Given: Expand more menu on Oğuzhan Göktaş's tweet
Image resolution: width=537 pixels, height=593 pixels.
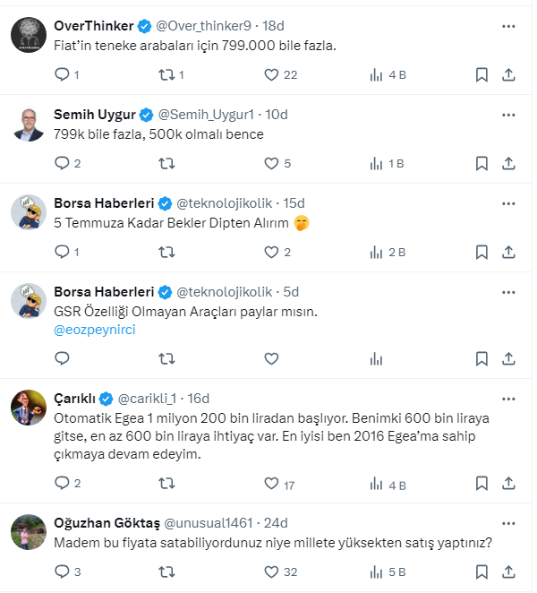Looking at the screenshot, I should pyautogui.click(x=508, y=521).
